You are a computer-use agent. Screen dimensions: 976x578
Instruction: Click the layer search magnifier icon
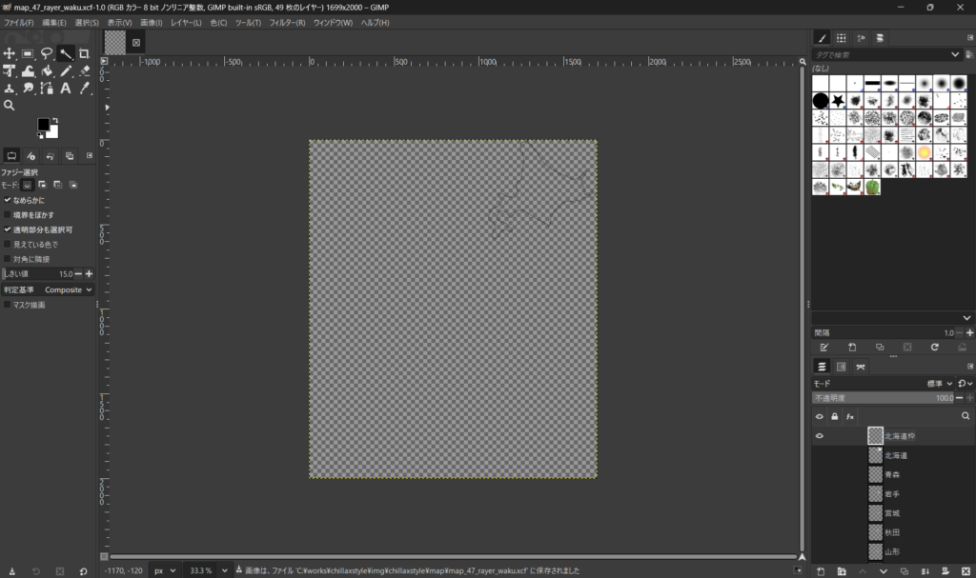[x=966, y=416]
